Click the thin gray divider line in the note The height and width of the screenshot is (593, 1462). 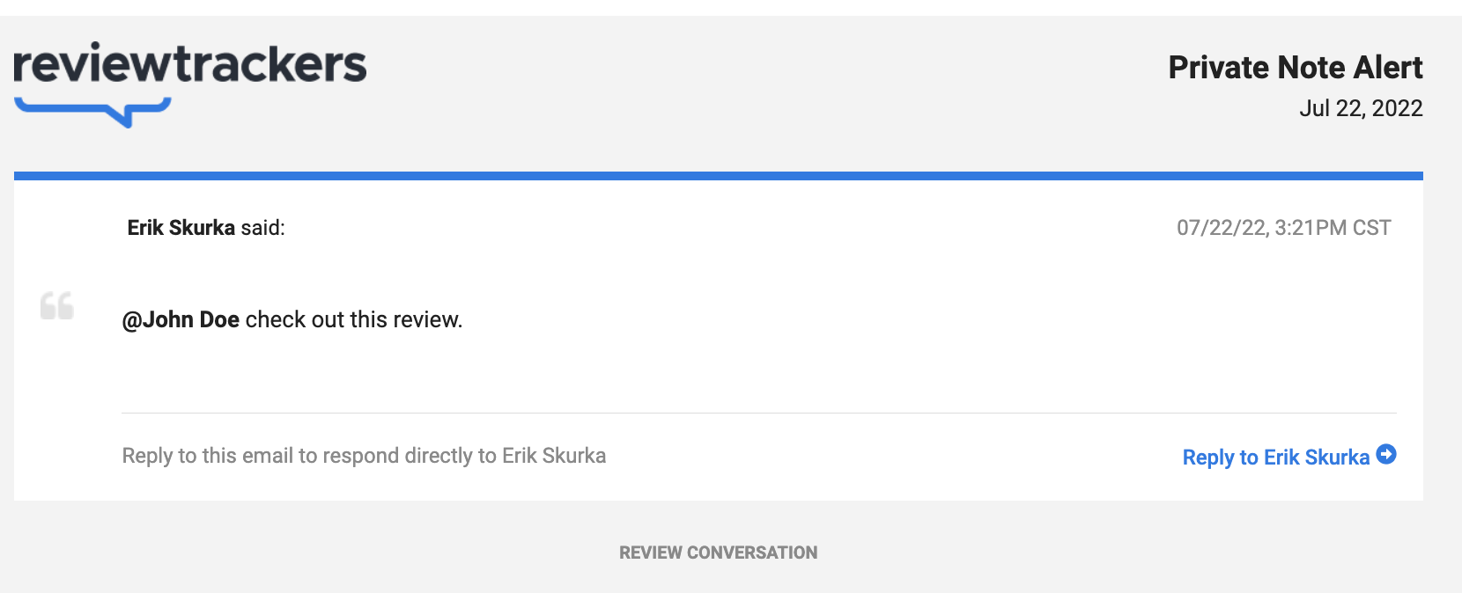pos(759,413)
